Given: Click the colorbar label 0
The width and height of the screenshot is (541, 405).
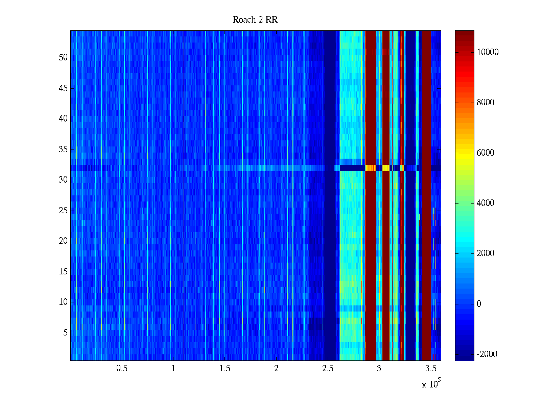Looking at the screenshot, I should click(479, 304).
